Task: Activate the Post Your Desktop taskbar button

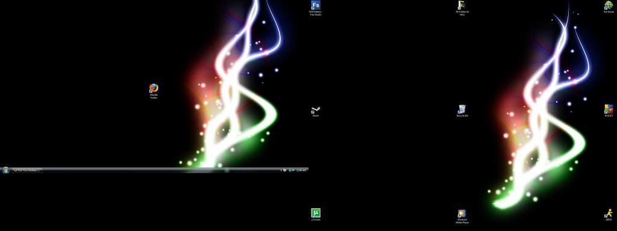Action: (x=27, y=170)
